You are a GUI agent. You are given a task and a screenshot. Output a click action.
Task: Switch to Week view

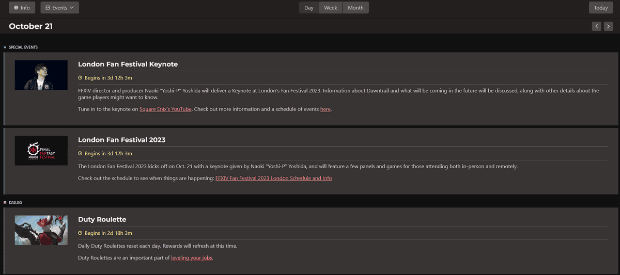(331, 8)
